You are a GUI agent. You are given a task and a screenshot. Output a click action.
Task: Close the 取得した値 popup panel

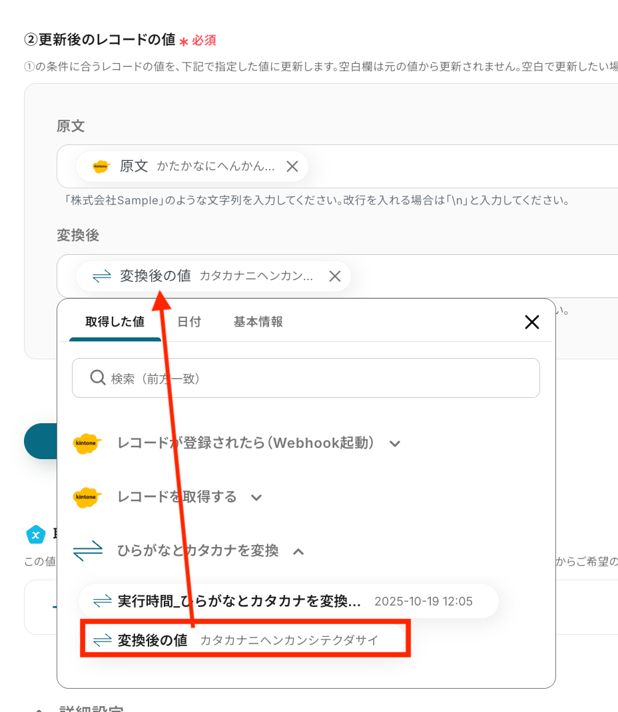tap(531, 323)
